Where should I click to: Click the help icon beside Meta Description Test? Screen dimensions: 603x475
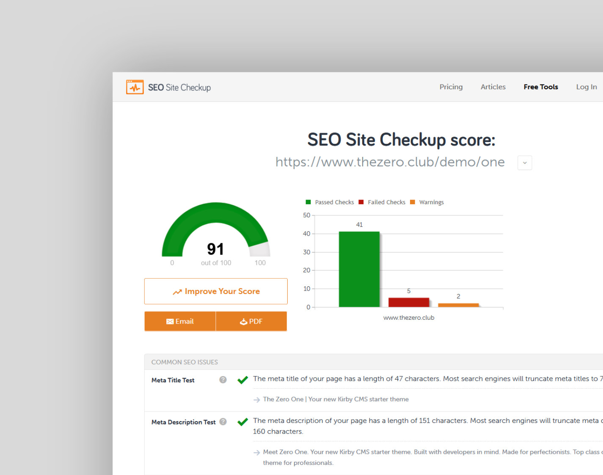click(x=223, y=422)
